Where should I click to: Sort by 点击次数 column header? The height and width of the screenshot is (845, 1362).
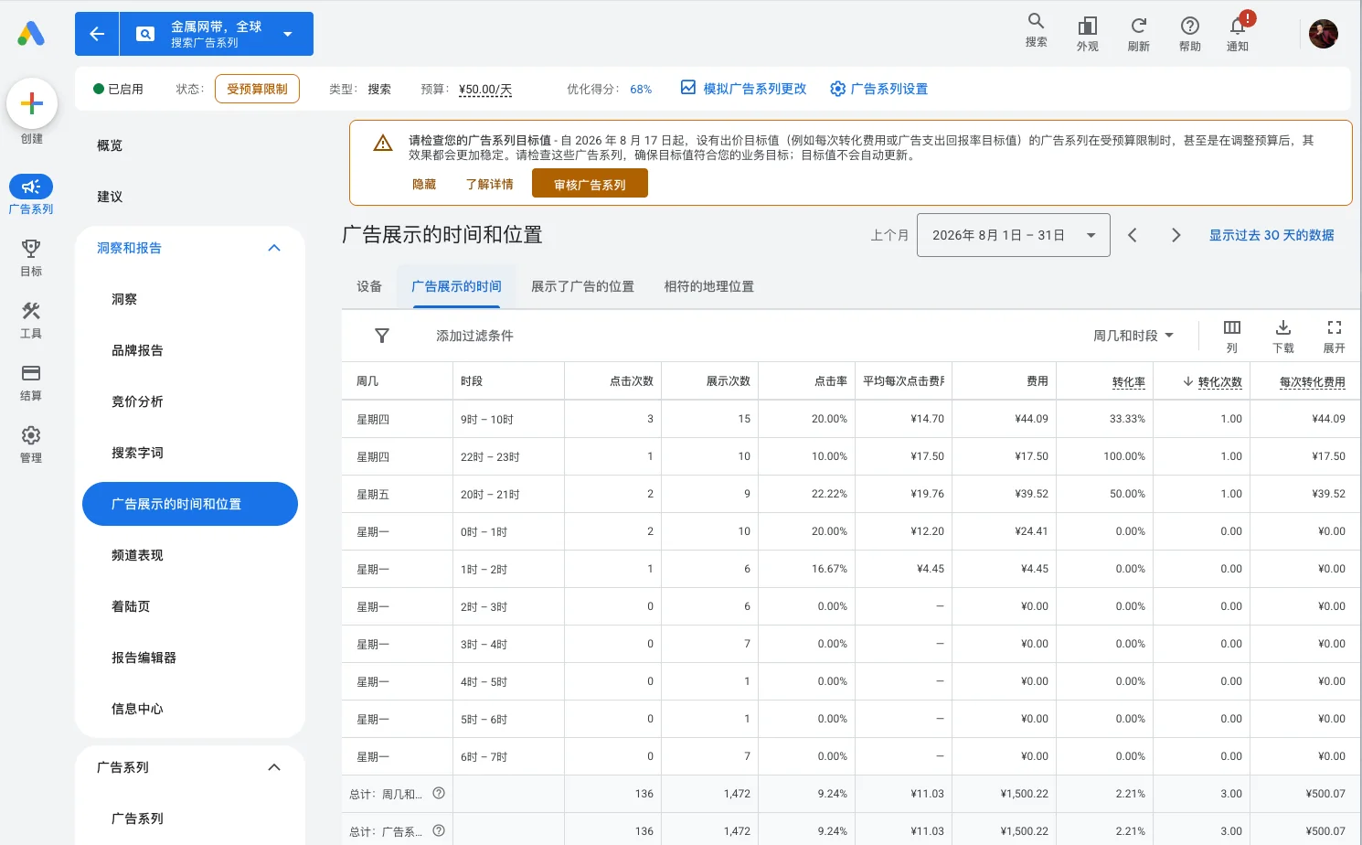pos(632,381)
